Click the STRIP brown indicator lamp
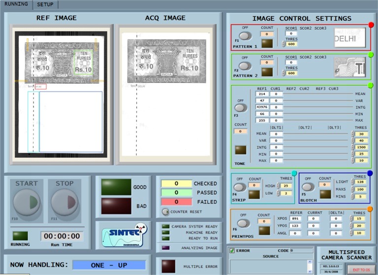 tap(254, 195)
